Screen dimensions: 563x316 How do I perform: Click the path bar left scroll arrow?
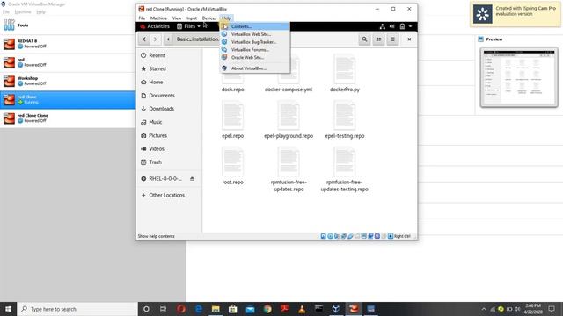[x=168, y=39]
